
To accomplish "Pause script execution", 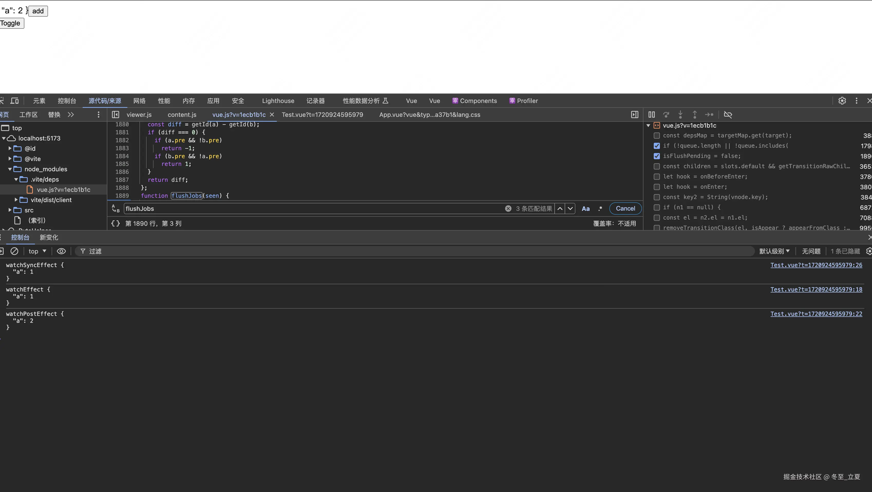I will [652, 115].
